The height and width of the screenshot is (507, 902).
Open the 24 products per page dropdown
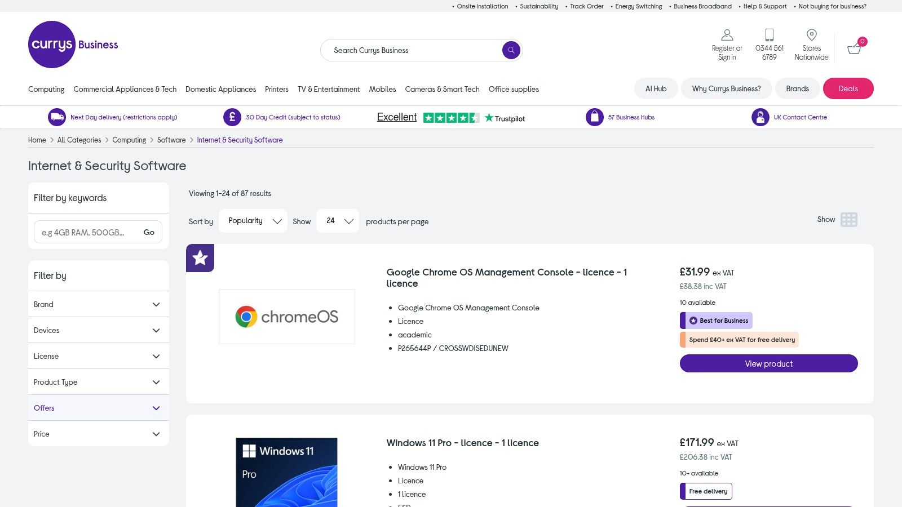click(338, 221)
